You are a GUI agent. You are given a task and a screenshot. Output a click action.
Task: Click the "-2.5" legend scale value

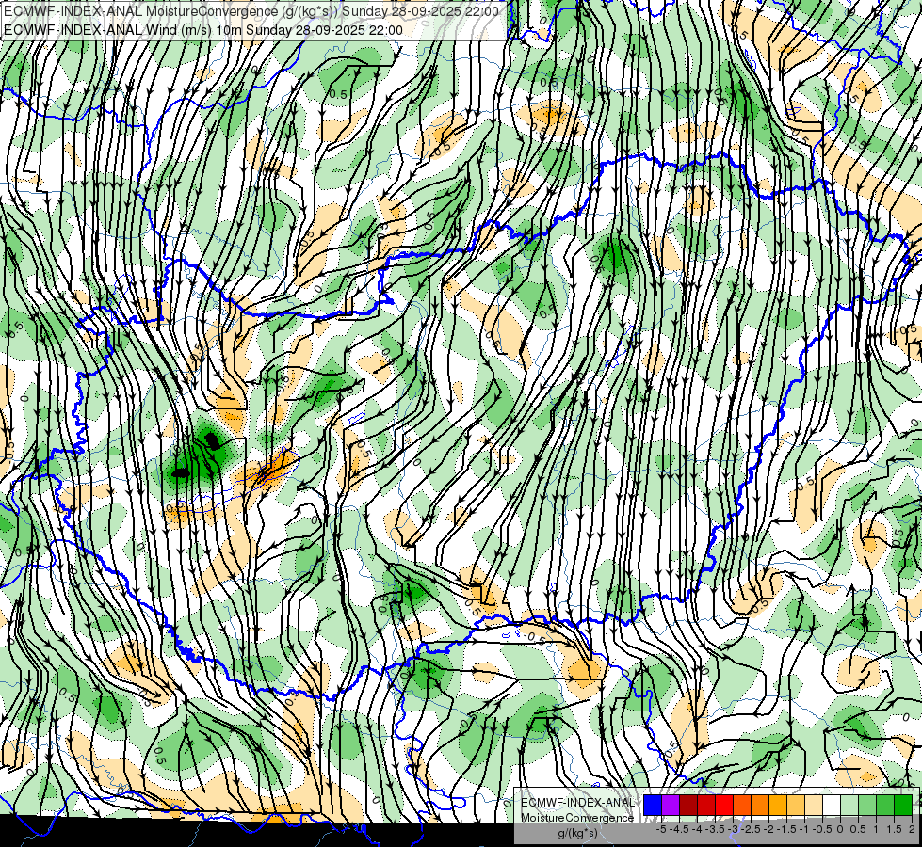751,829
